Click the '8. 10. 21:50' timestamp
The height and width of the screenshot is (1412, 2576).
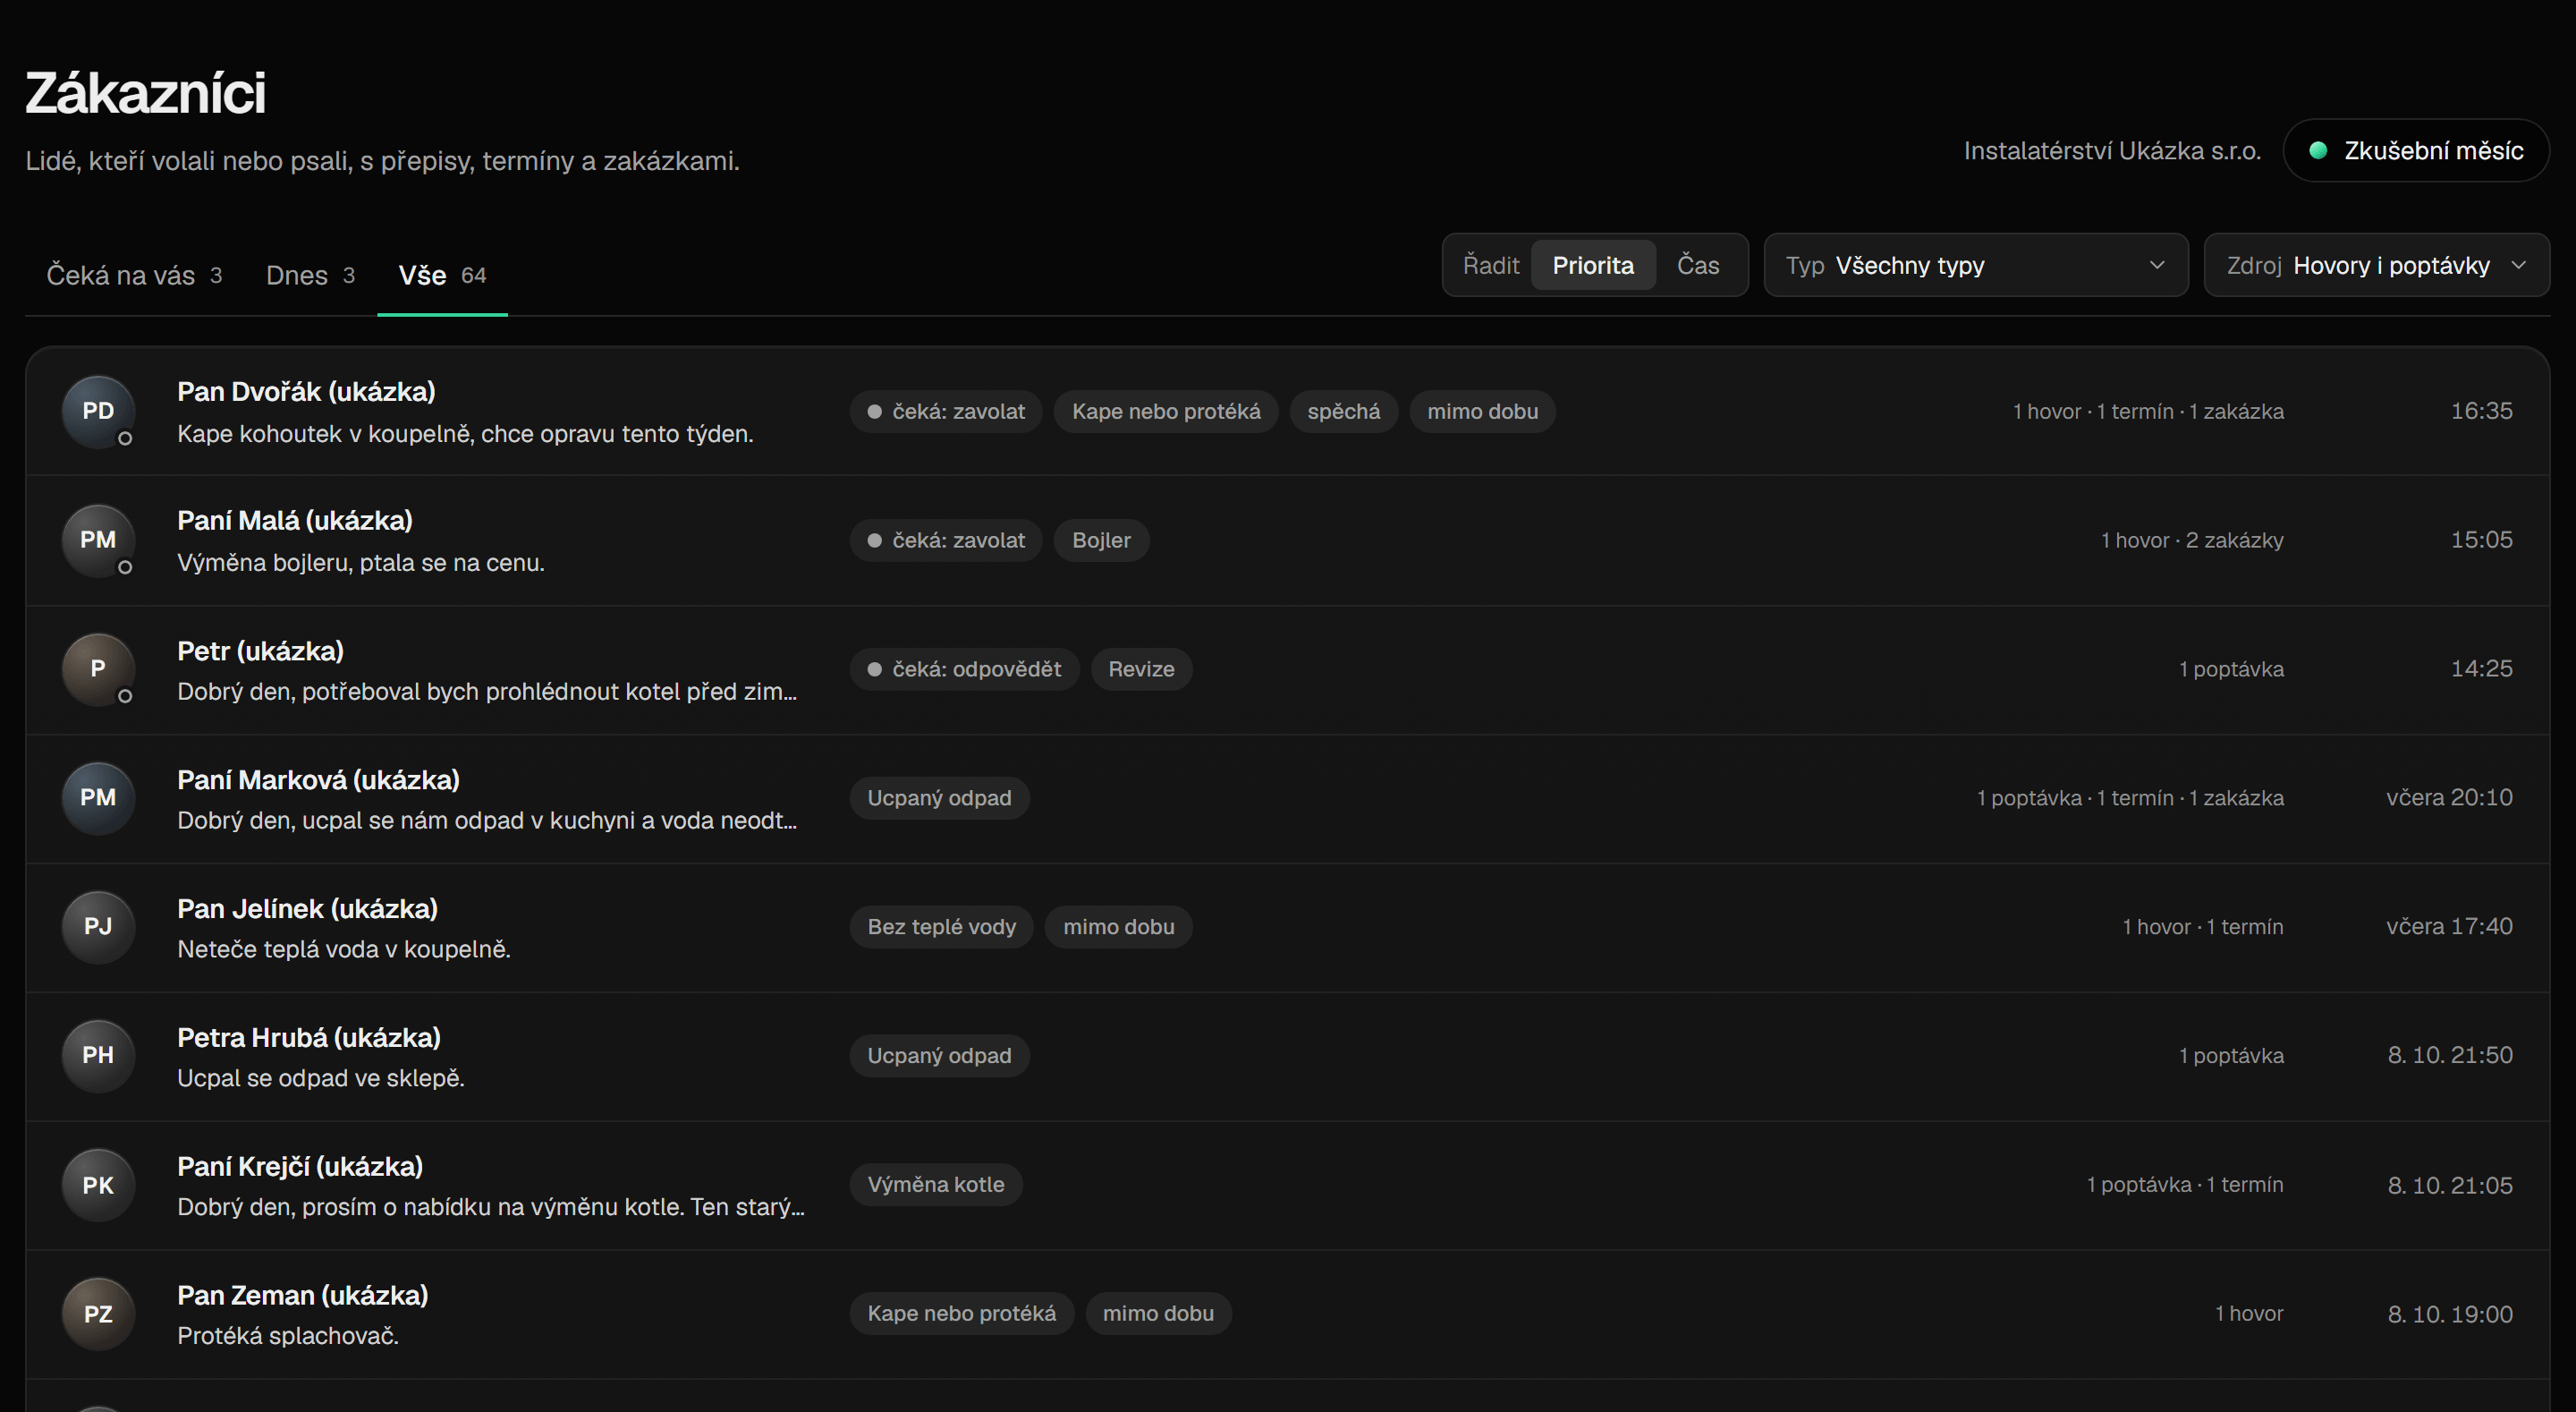[2450, 1056]
